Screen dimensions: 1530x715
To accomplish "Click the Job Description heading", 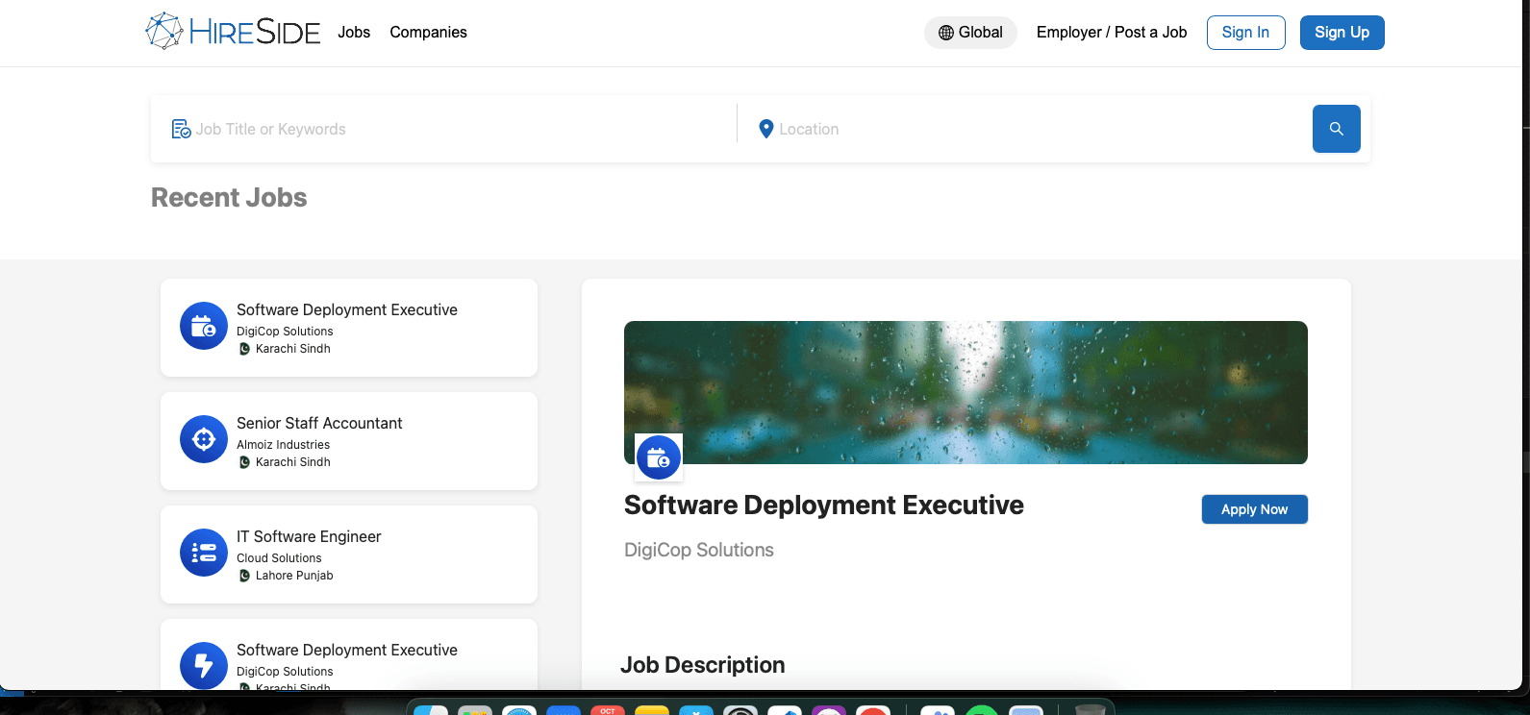I will [x=703, y=665].
